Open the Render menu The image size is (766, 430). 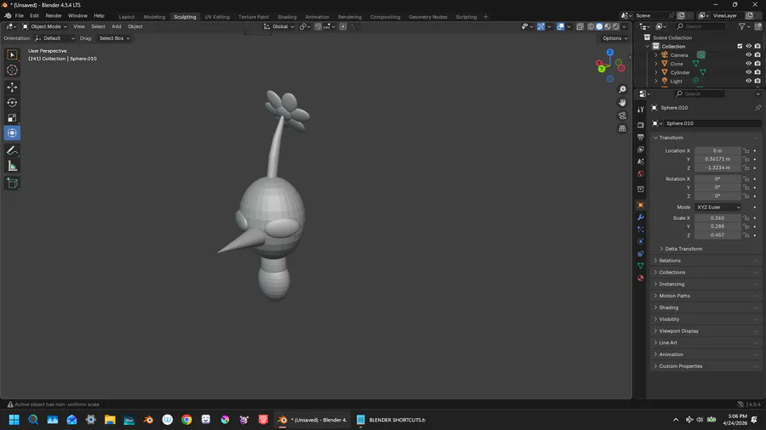[54, 16]
